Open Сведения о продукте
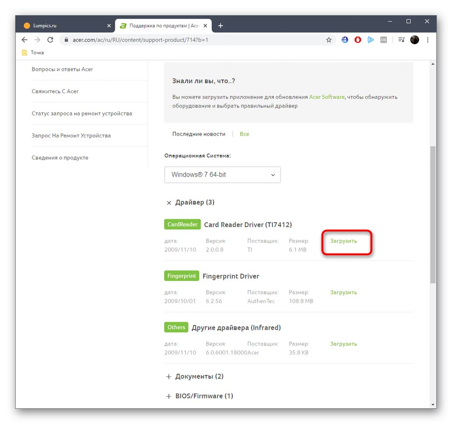Viewport: 452px width, 424px height. pos(60,158)
